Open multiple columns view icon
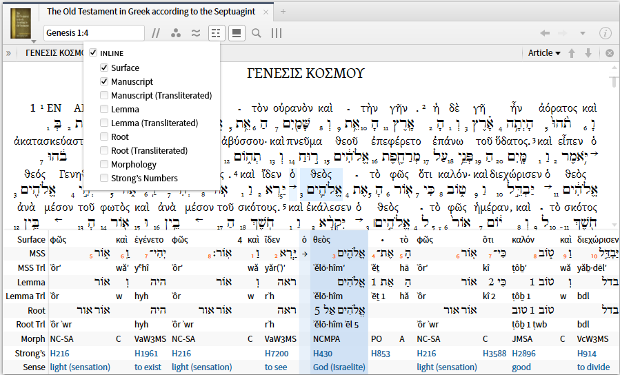This screenshot has width=620, height=375. [277, 33]
